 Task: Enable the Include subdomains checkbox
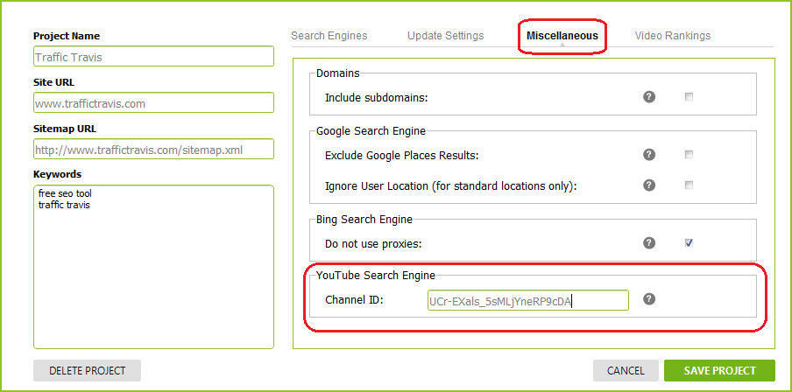click(x=689, y=97)
